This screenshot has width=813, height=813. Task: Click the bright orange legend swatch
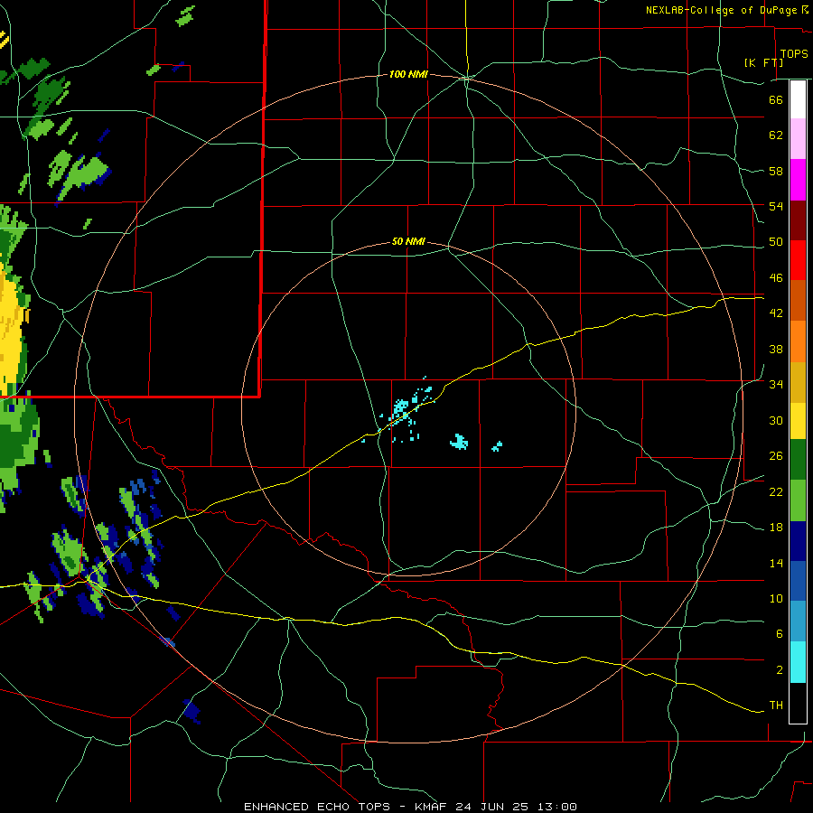[x=798, y=341]
